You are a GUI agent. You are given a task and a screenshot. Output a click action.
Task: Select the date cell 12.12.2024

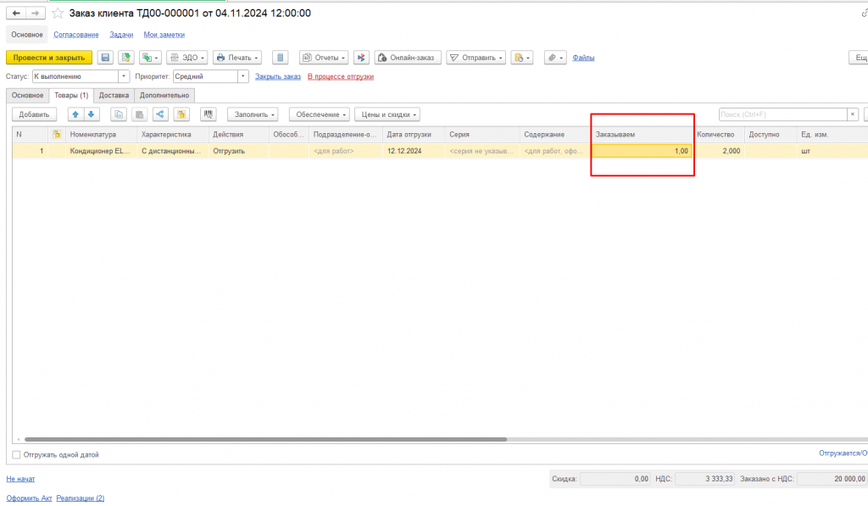click(415, 151)
